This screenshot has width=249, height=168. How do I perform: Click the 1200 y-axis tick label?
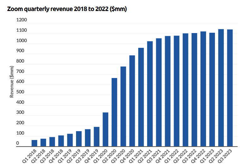pyautogui.click(x=22, y=20)
